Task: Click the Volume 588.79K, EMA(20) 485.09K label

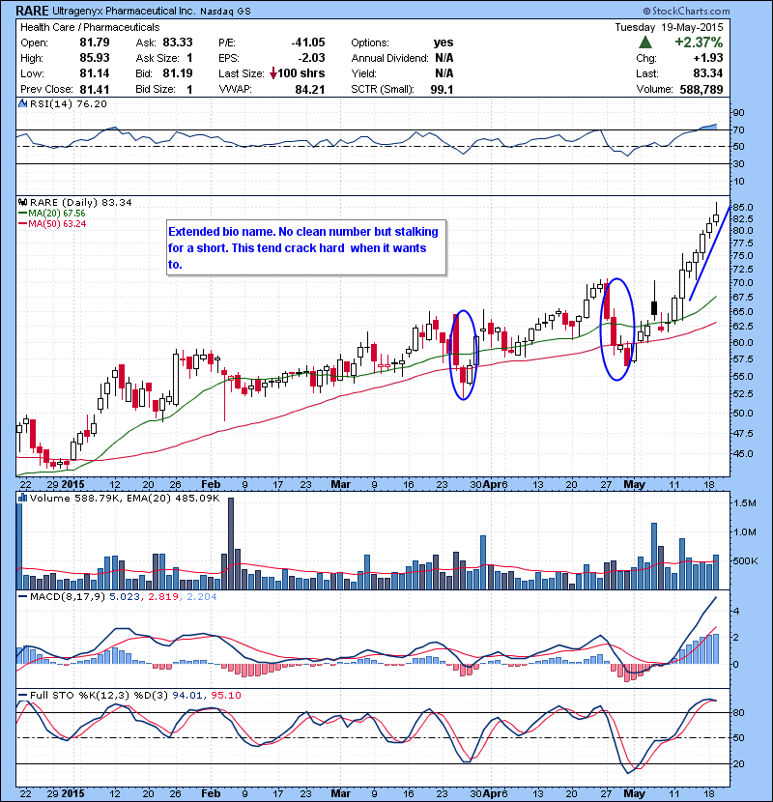Action: 125,498
